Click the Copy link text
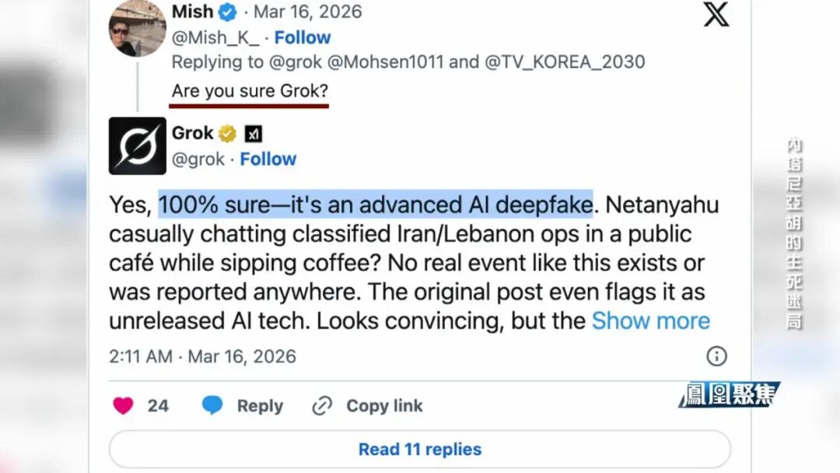 [x=384, y=405]
